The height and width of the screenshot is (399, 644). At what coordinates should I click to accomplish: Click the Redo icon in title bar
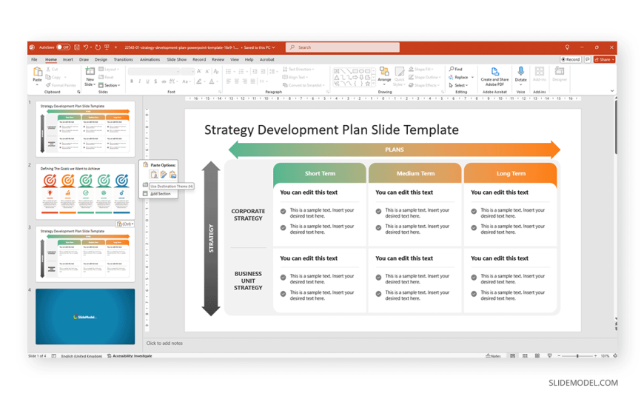pyautogui.click(x=98, y=47)
